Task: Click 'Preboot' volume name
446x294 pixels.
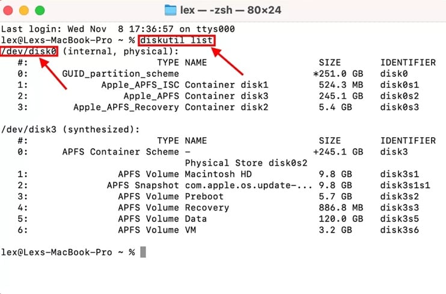Action: pos(204,197)
